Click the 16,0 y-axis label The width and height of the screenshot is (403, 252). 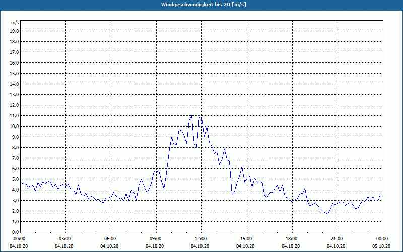[x=14, y=62]
